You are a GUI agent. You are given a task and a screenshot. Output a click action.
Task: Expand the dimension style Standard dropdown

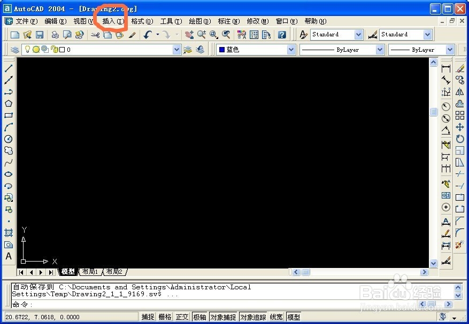point(428,35)
